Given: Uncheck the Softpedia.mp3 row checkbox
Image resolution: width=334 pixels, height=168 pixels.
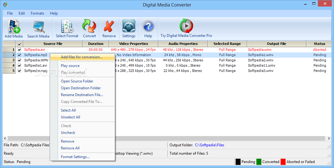Looking at the screenshot, I should point(19,55).
